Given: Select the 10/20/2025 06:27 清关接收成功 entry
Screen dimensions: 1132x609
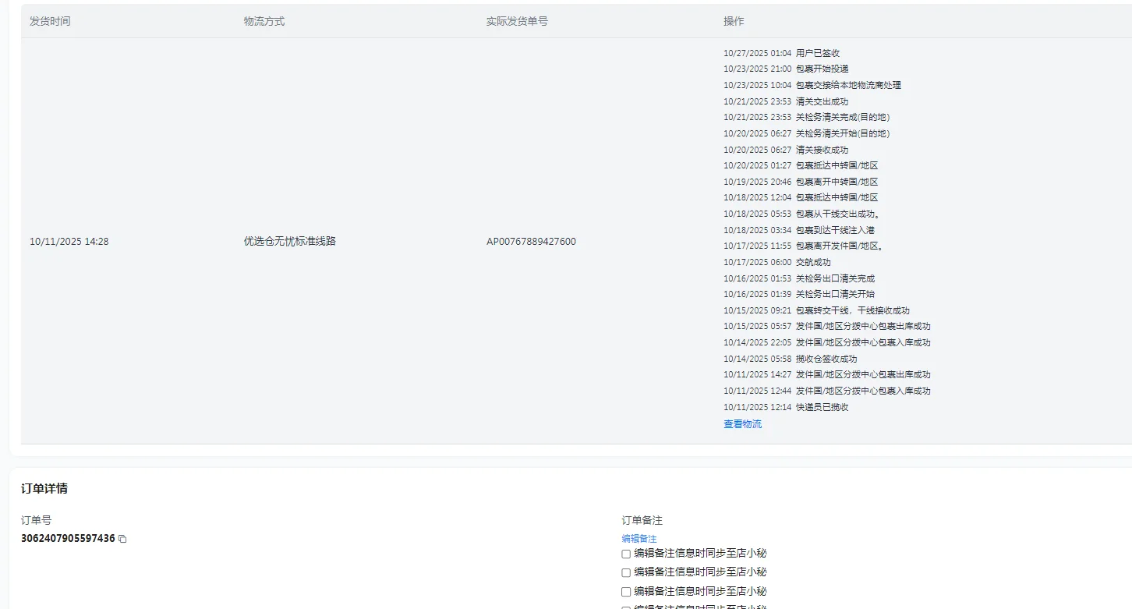Looking at the screenshot, I should (x=786, y=150).
